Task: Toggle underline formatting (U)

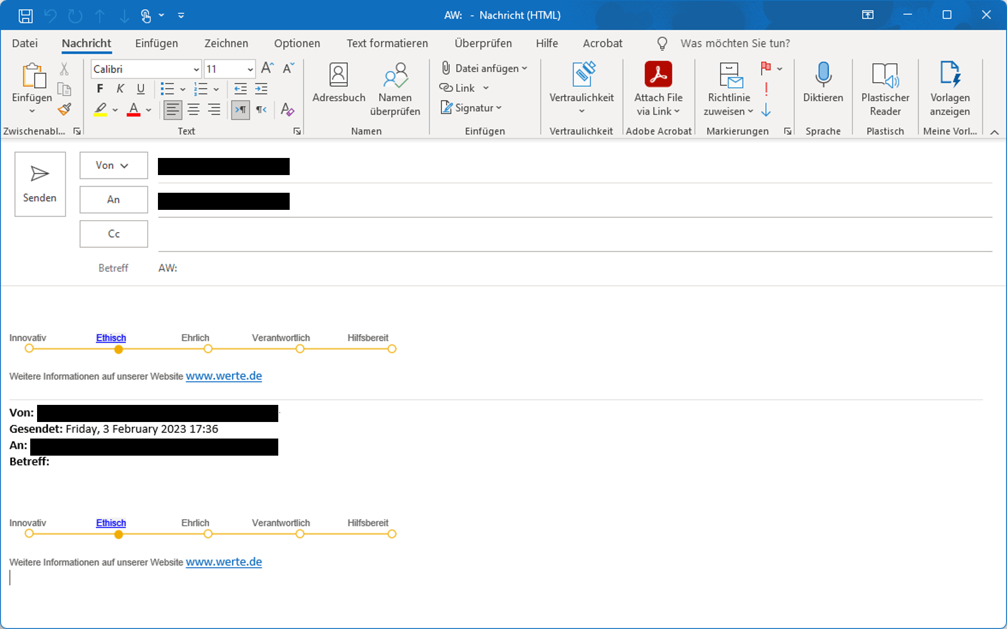Action: (x=141, y=88)
